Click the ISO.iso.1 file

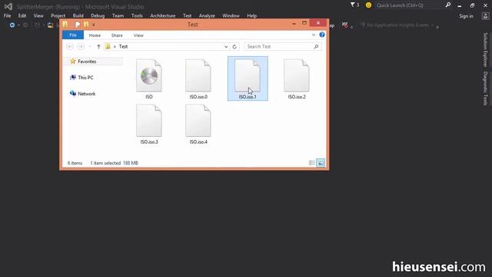(248, 78)
